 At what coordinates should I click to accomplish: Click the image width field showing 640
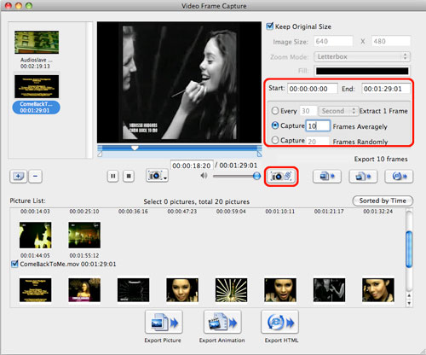tap(333, 42)
